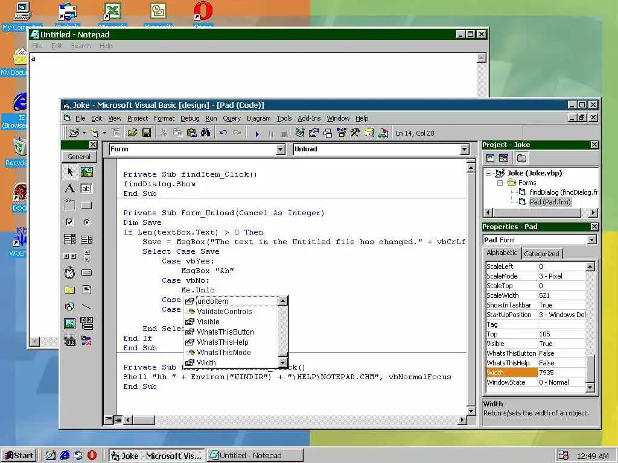This screenshot has height=463, width=618.
Task: Click the Properties Window toolbar icon
Action: (314, 133)
